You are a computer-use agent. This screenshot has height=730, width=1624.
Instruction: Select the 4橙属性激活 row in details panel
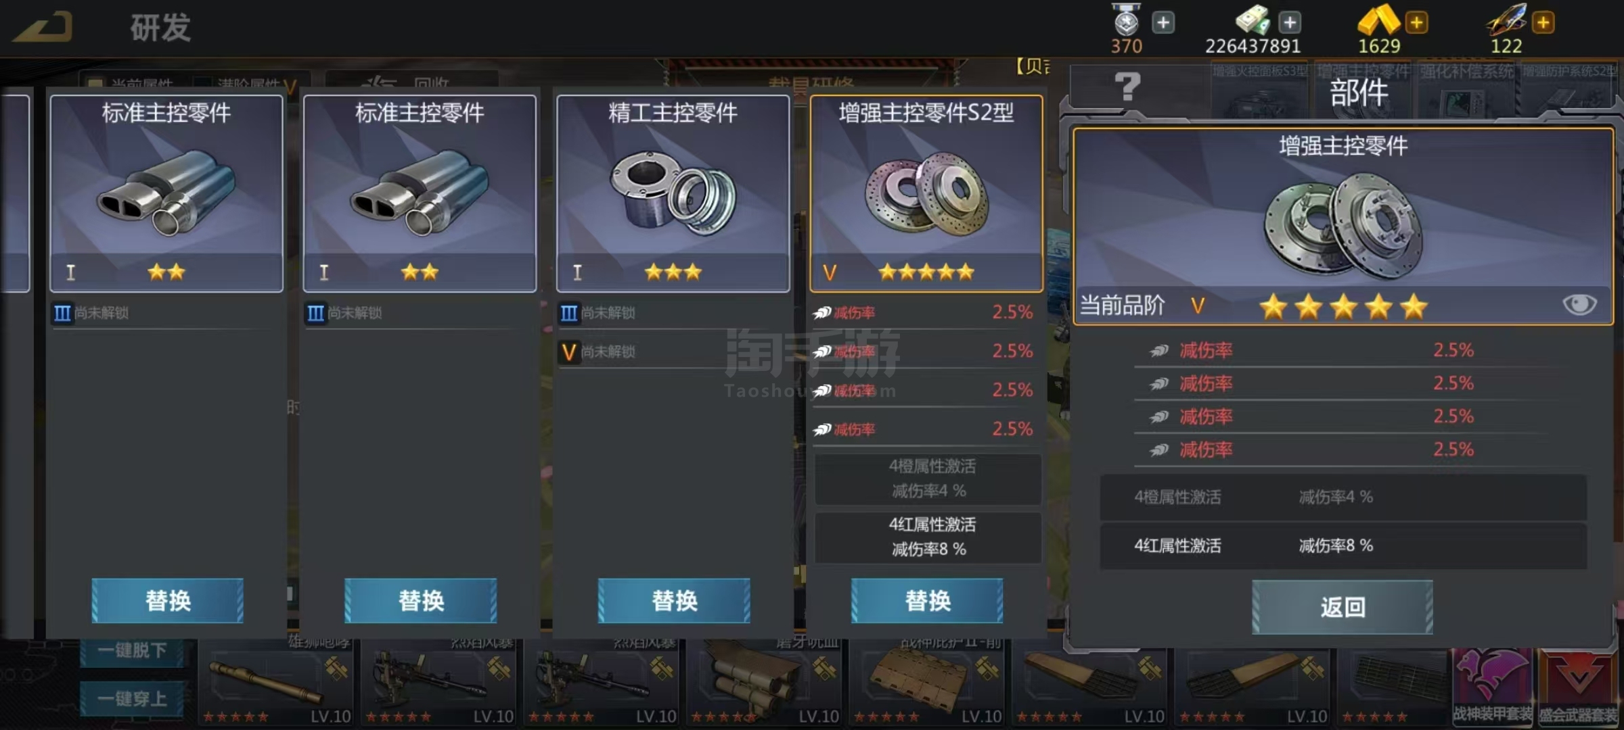[1343, 497]
